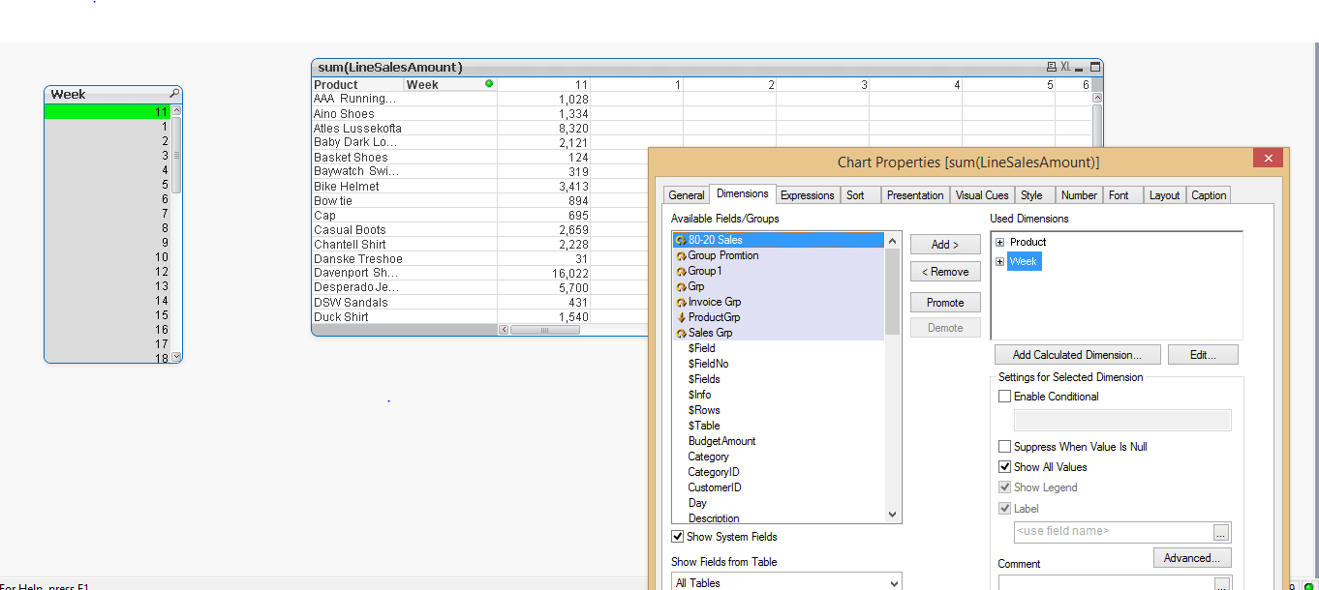Expand the Week dimension node
This screenshot has width=1319, height=590.
click(x=1000, y=261)
